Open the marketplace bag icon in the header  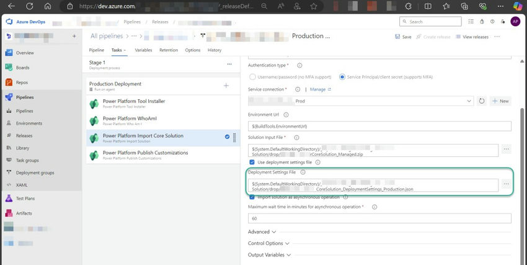pos(482,22)
